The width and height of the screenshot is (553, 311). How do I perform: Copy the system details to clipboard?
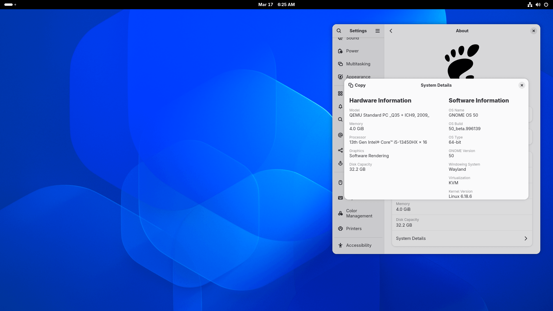[357, 85]
